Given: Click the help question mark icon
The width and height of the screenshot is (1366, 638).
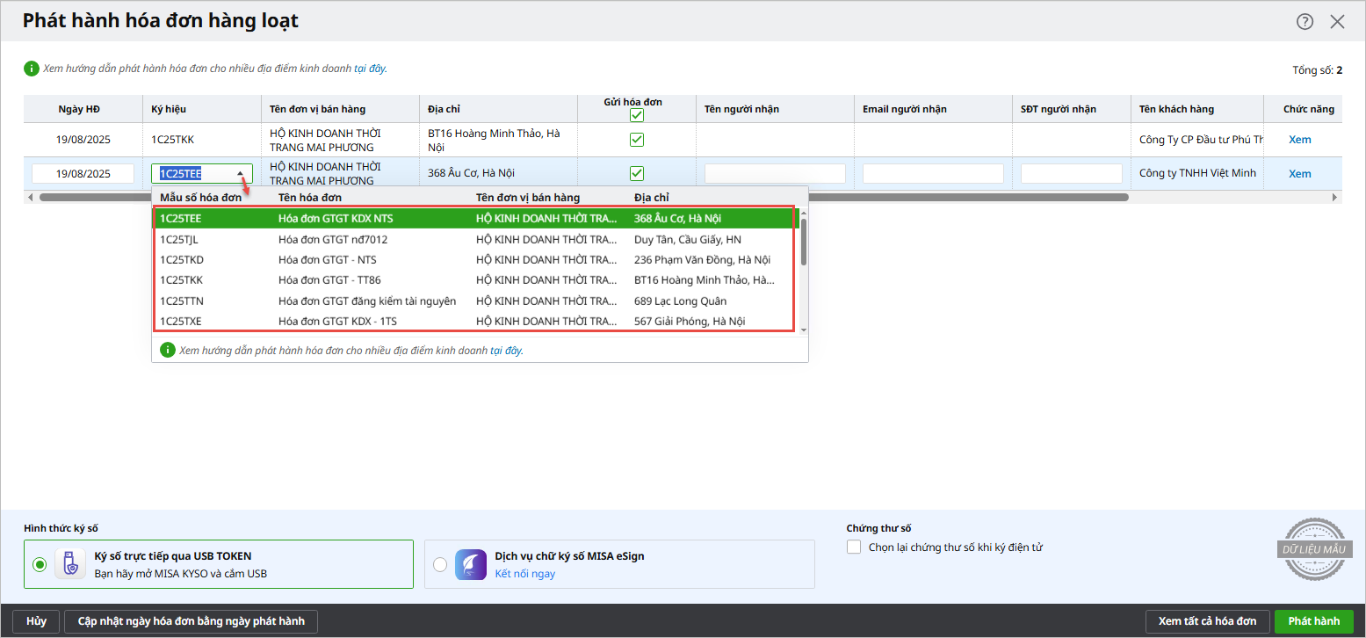Looking at the screenshot, I should coord(1305,22).
